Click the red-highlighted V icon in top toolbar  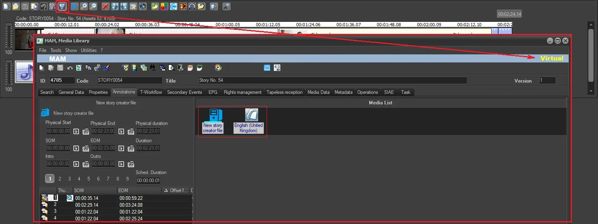point(62,6)
